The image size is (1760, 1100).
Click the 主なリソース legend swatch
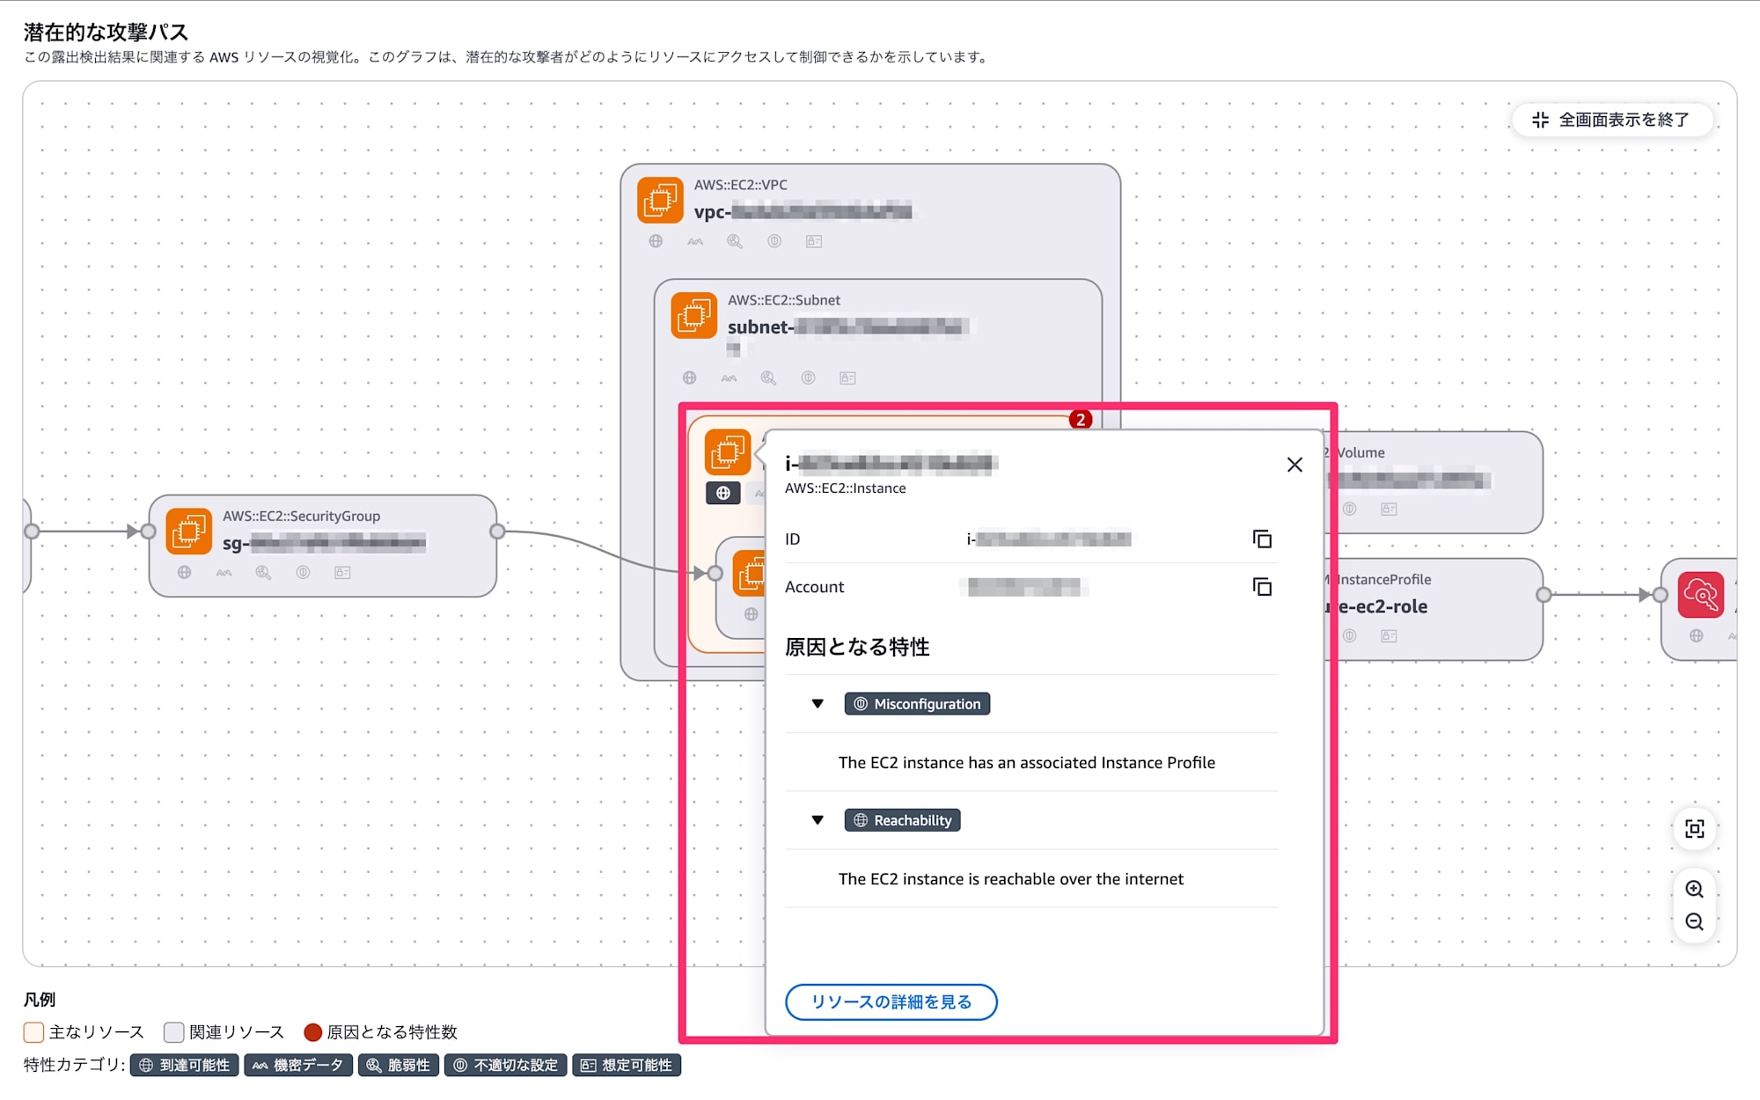click(33, 1031)
